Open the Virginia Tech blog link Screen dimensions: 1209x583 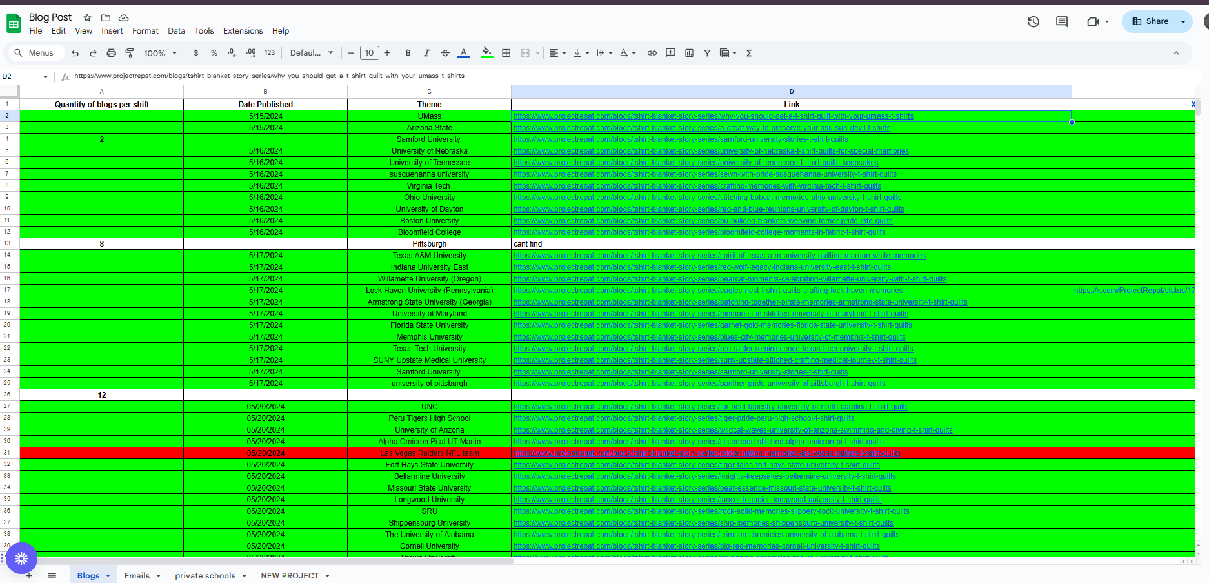[x=697, y=186]
